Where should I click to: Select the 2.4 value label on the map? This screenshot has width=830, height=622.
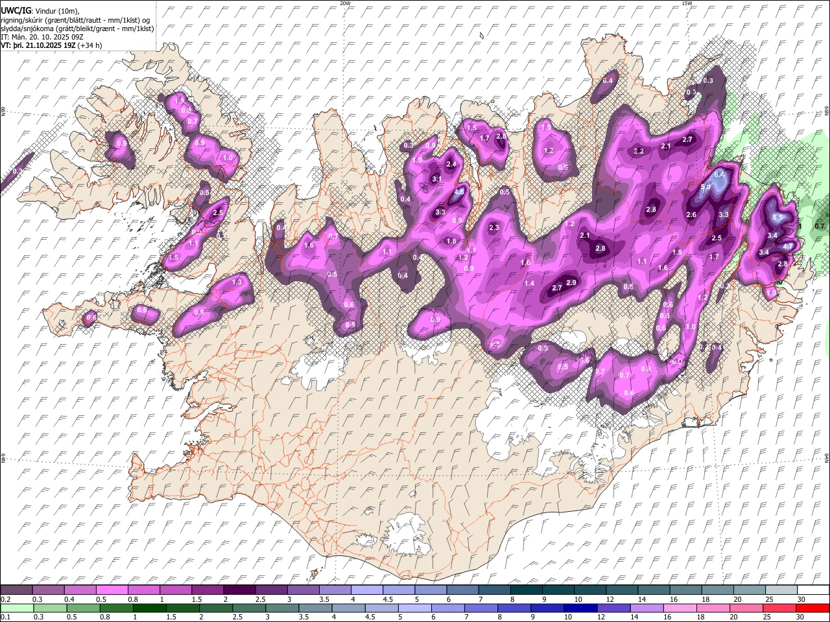pos(451,165)
